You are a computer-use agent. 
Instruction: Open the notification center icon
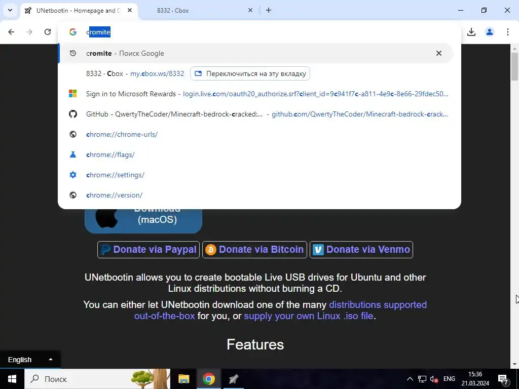click(503, 379)
